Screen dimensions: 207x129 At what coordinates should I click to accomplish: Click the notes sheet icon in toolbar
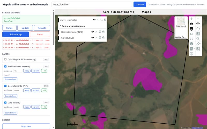191,49
